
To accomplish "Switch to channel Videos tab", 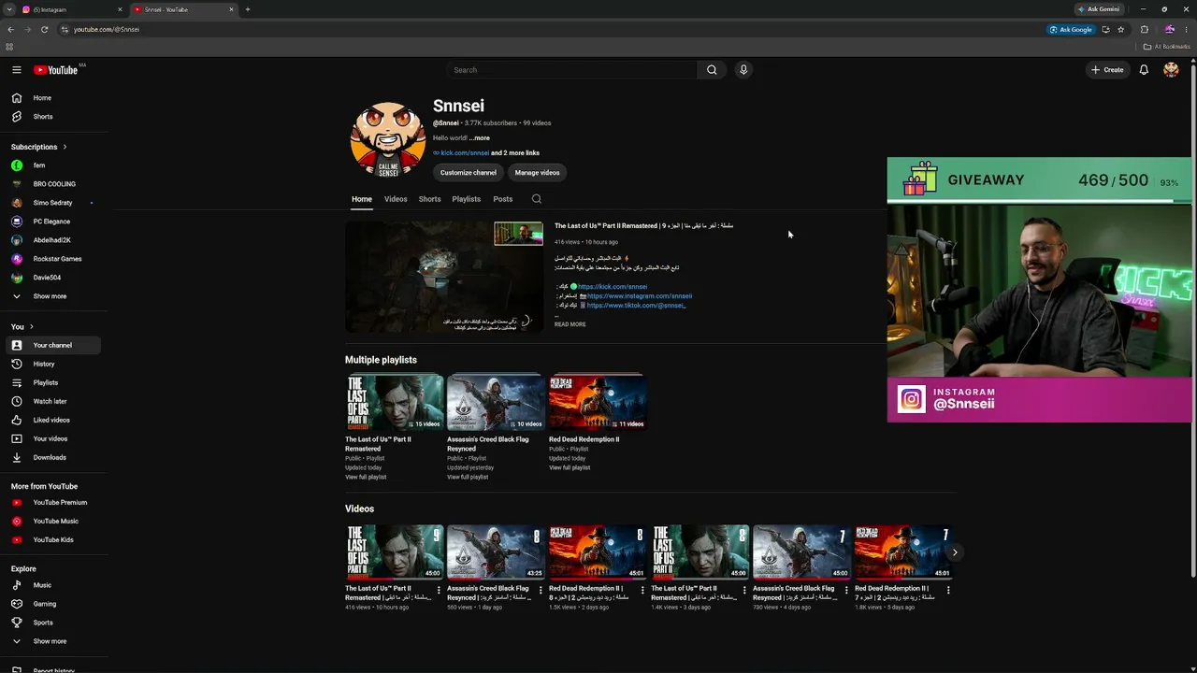I will click(396, 199).
